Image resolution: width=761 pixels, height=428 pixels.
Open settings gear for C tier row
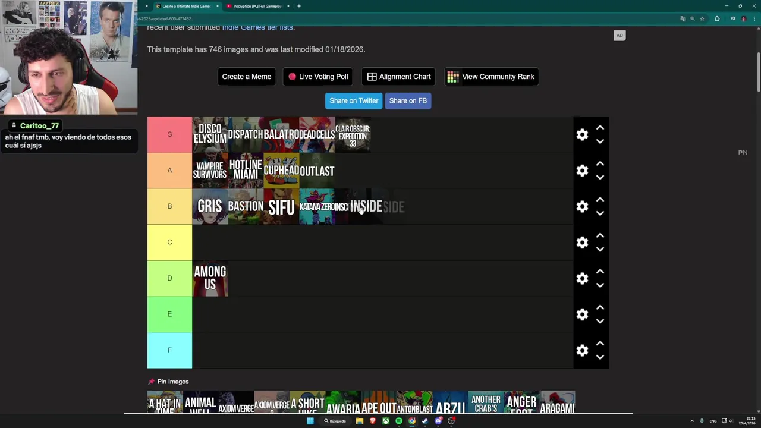tap(582, 243)
